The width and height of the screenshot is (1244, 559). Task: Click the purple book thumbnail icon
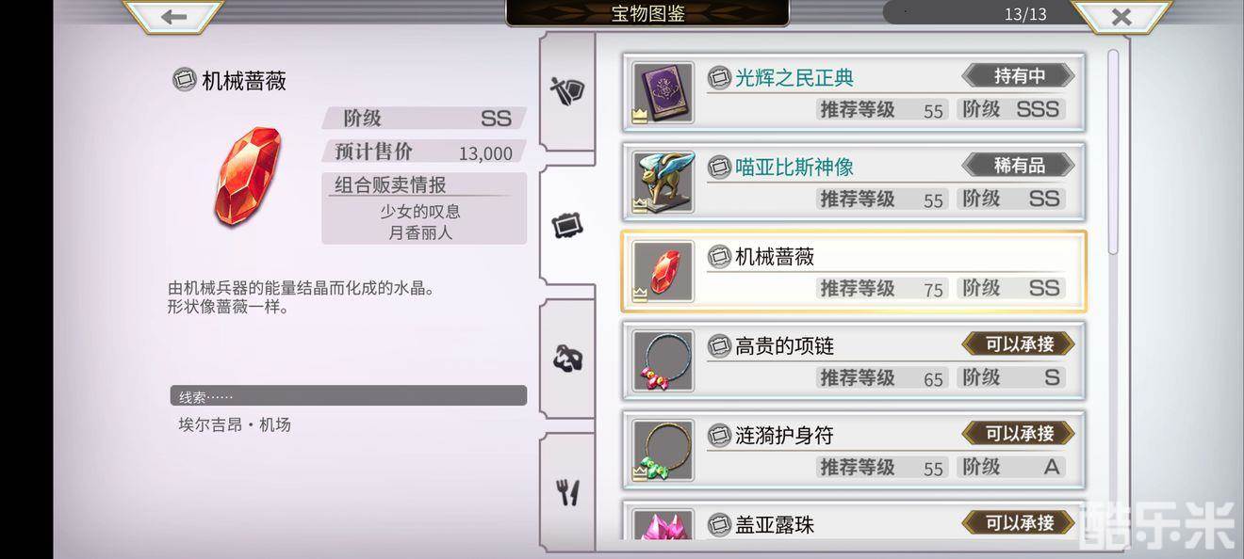663,92
